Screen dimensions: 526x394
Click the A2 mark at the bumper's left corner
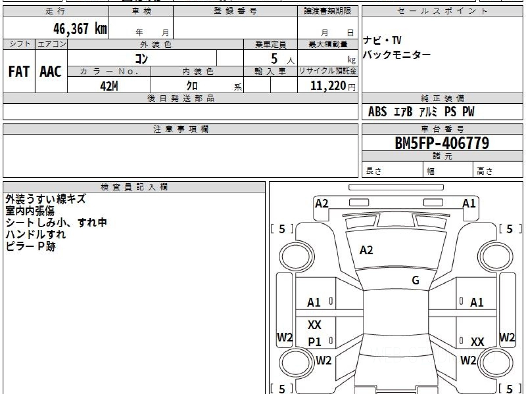322,203
